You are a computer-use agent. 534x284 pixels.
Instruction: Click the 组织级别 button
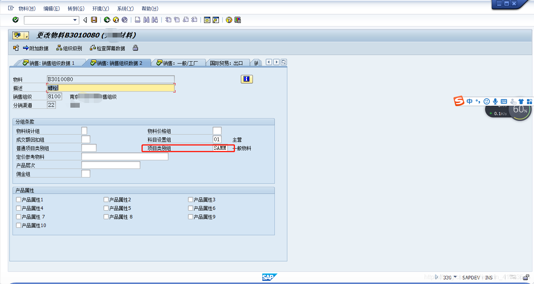coord(69,48)
